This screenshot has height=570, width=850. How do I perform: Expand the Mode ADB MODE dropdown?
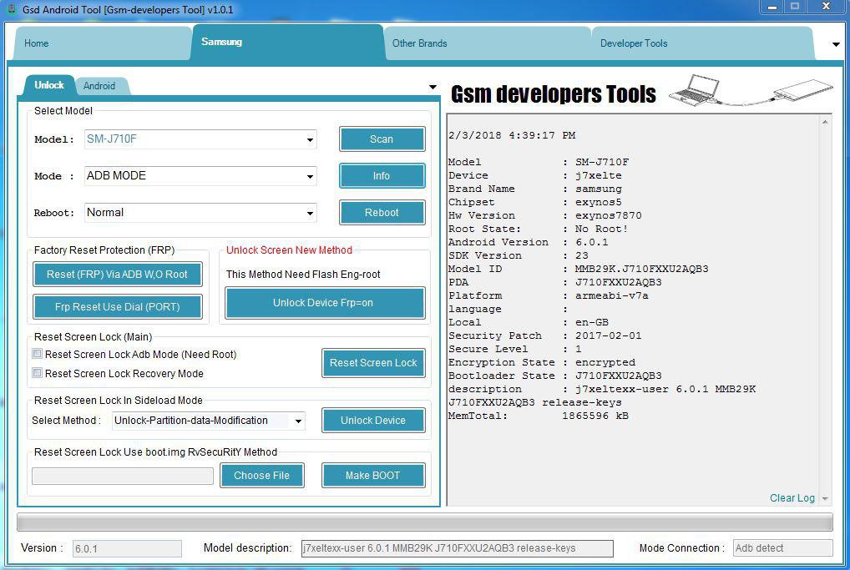[x=310, y=177]
